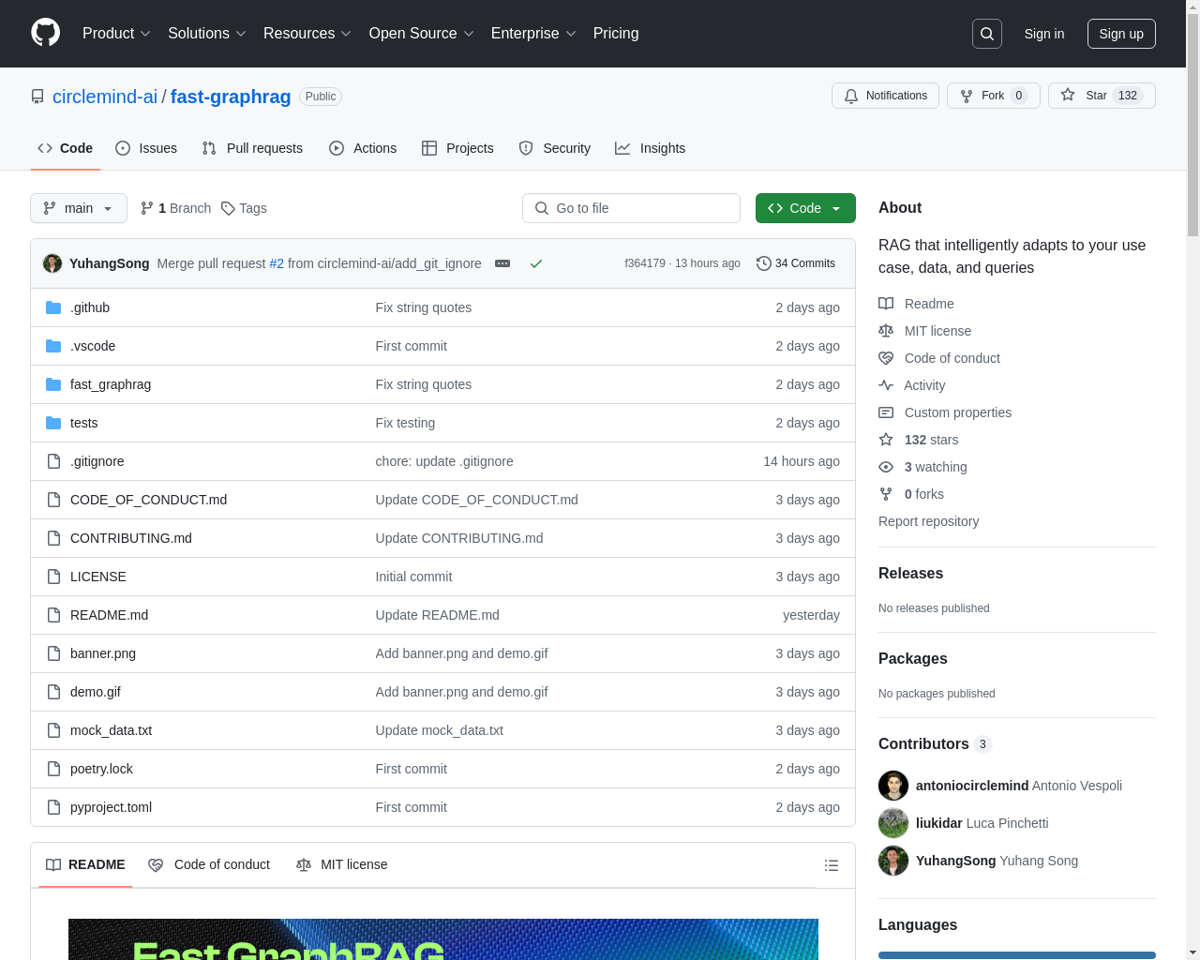Image resolution: width=1200 pixels, height=960 pixels.
Task: Click the Notifications bell button
Action: pos(885,96)
